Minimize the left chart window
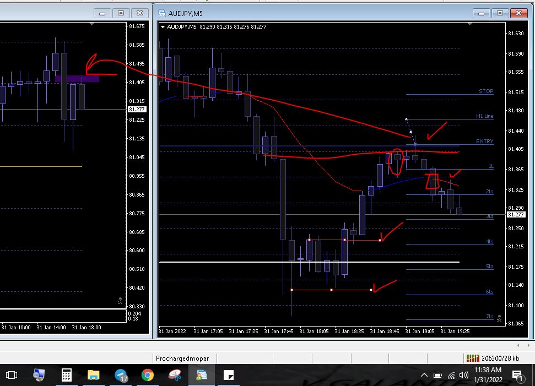Viewport: 535px width, 386px height. tap(102, 13)
